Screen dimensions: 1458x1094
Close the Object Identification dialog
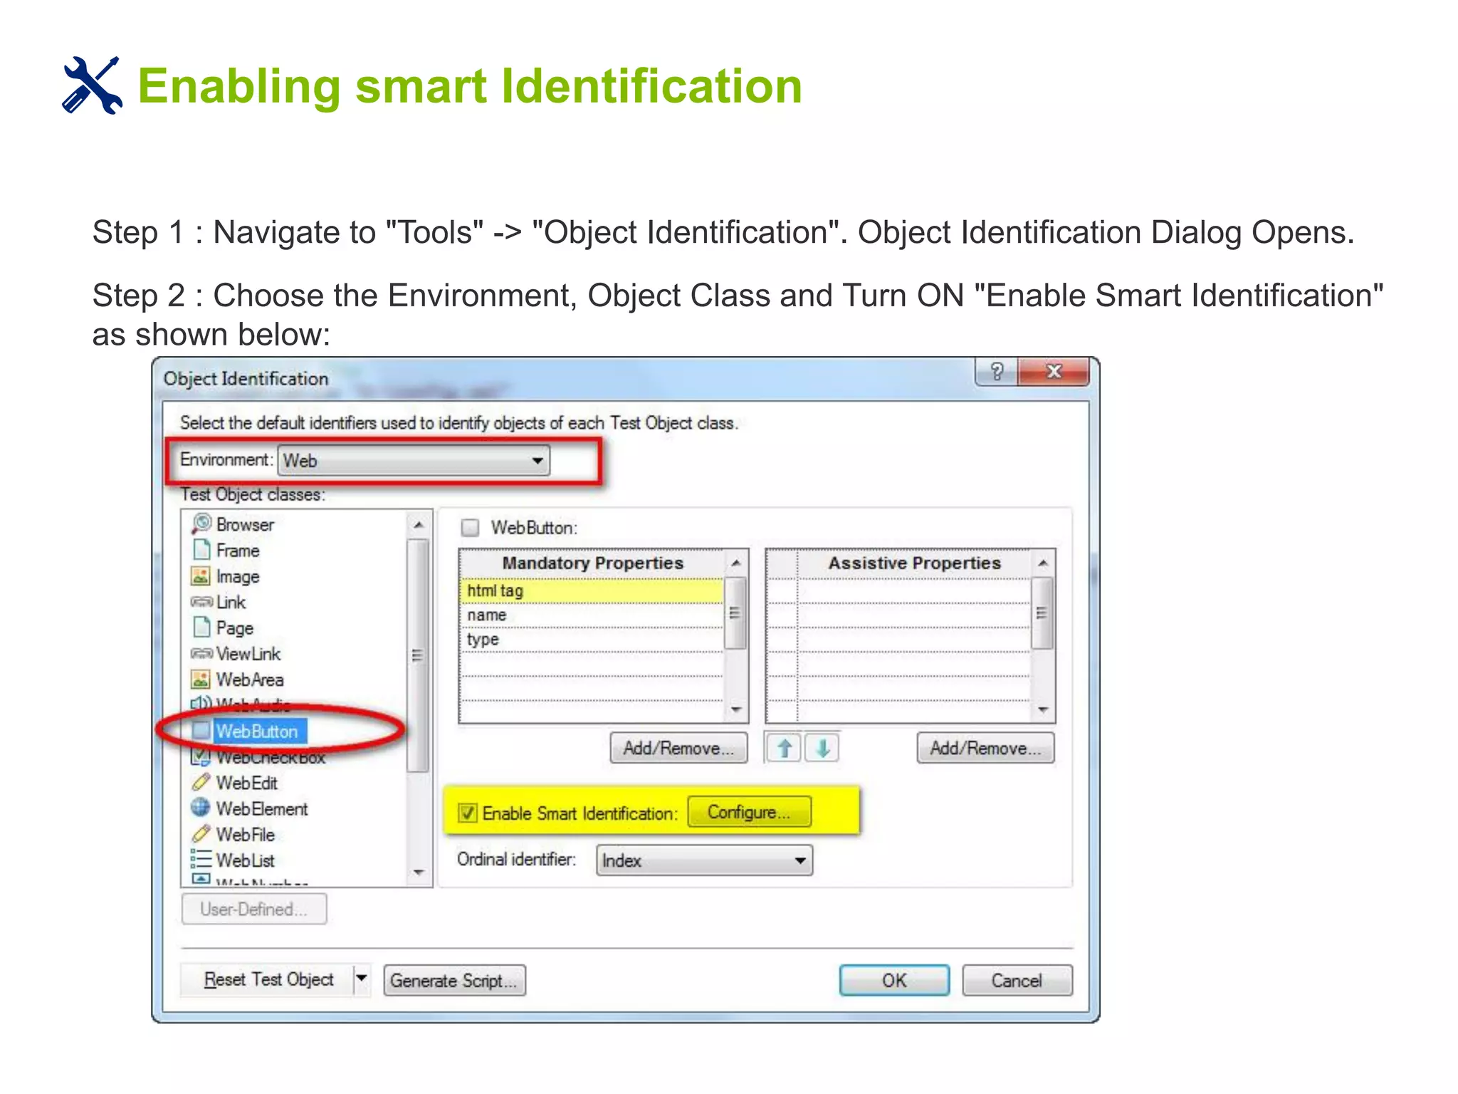pos(1054,372)
